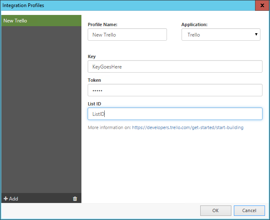270x220 pixels.
Task: Close the Integration Profiles window
Action: tap(262, 5)
